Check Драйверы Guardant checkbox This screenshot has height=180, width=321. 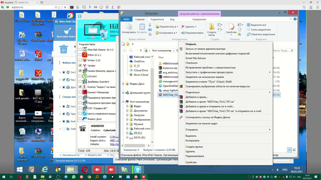80,81
